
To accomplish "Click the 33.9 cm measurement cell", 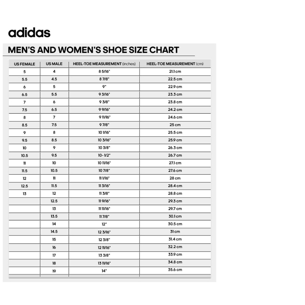I will (175, 255).
